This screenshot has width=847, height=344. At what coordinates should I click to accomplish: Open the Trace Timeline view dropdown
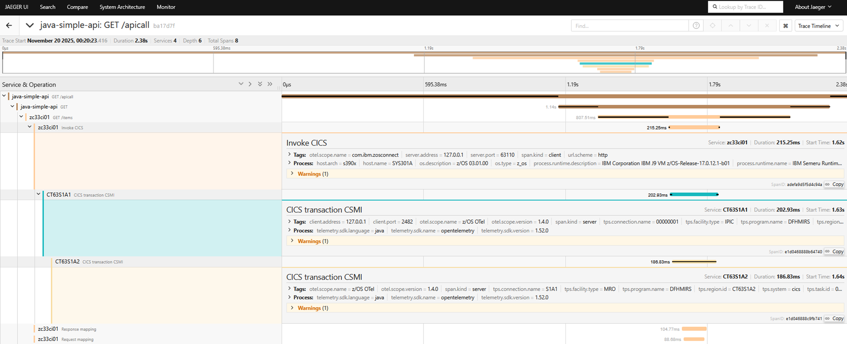819,26
